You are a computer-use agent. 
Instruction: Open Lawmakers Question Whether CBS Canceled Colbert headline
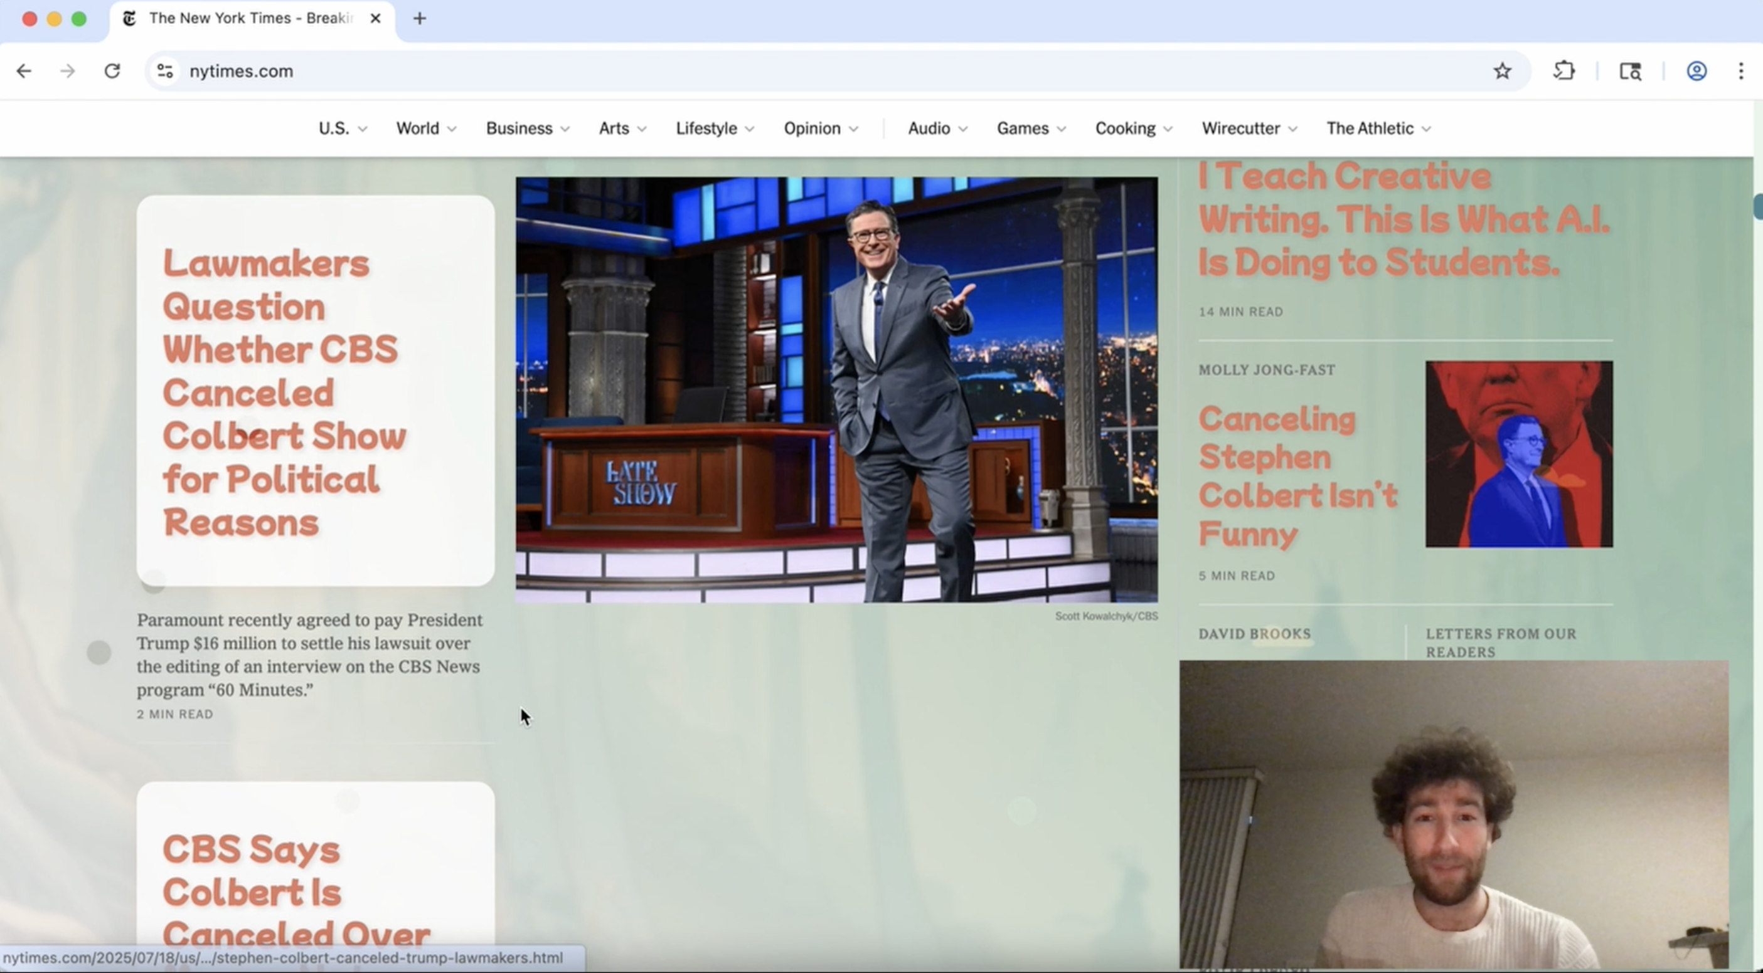click(x=284, y=392)
